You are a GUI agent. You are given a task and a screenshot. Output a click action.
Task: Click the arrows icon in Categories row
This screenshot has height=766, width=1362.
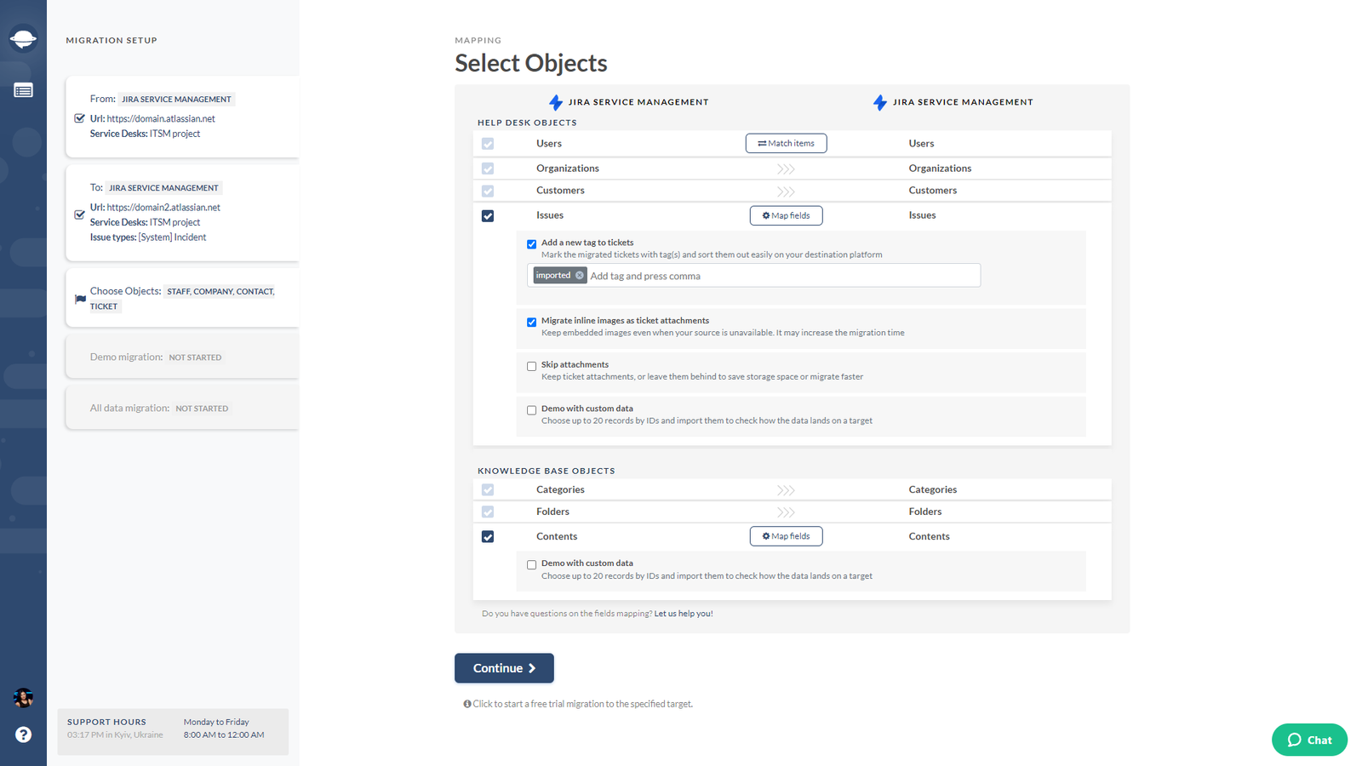786,490
